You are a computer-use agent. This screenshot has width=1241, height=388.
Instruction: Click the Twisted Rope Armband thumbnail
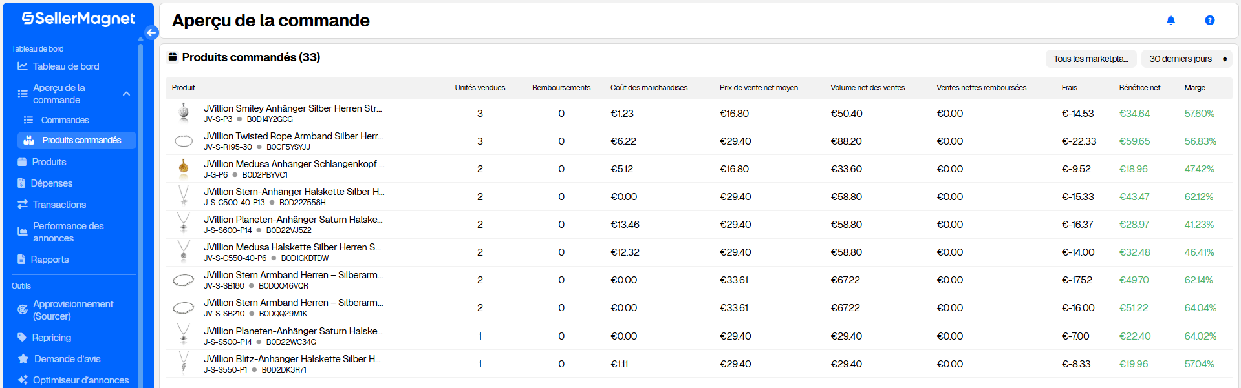[184, 141]
